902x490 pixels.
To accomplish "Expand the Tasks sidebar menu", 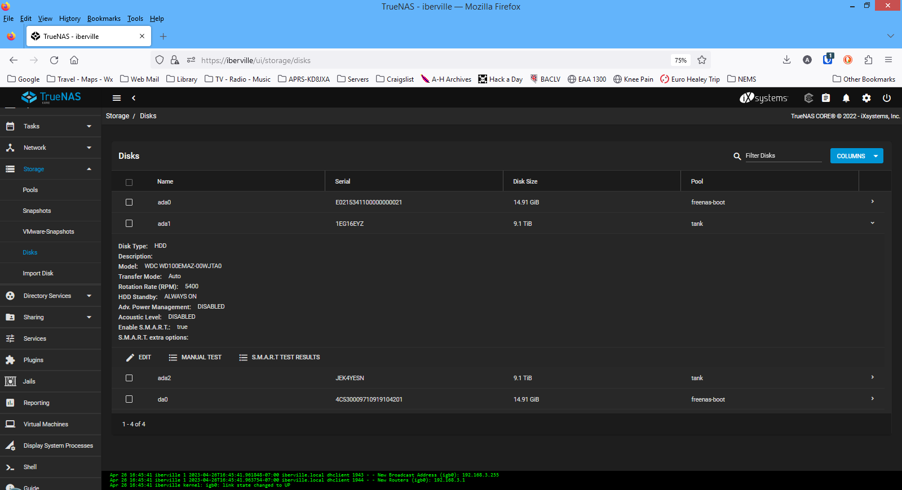I will (51, 126).
